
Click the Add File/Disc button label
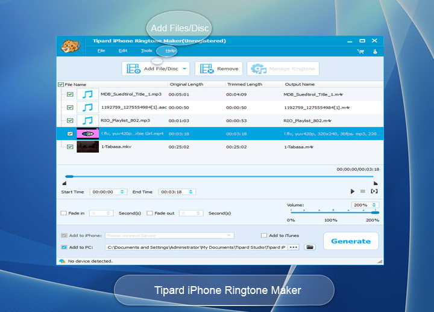[x=161, y=69]
